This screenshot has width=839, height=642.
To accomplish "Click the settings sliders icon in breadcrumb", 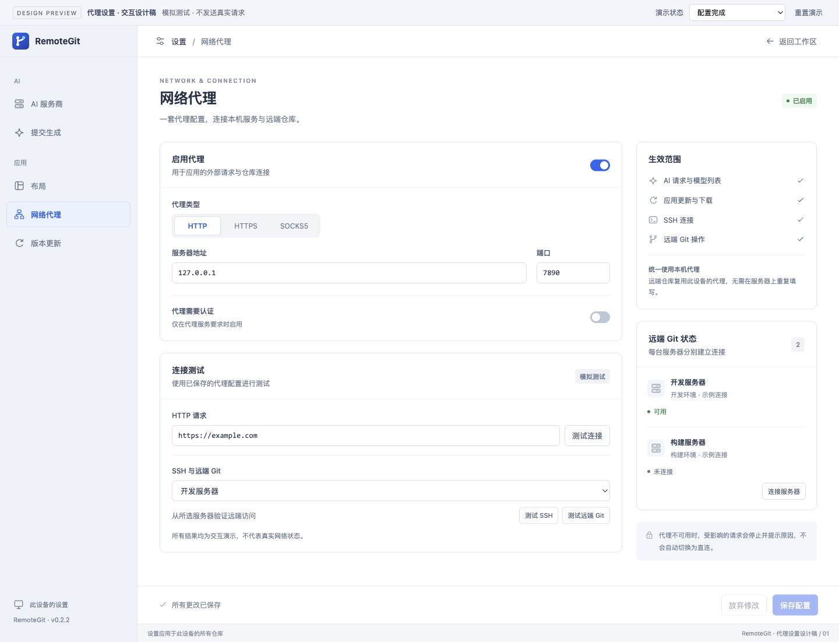I will 160,41.
